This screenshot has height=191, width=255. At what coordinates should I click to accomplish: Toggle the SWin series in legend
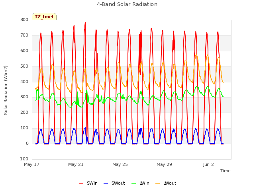[88, 183]
